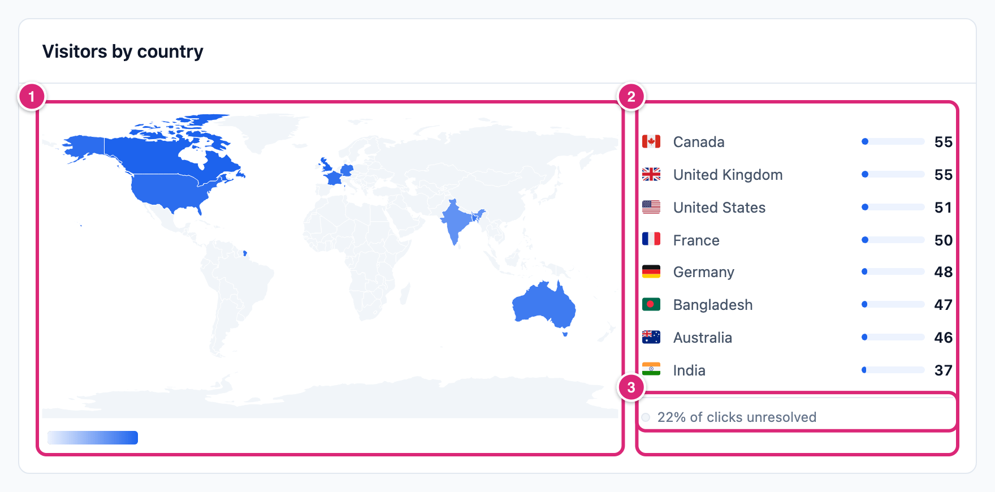Click the United States count "51"

coord(943,208)
